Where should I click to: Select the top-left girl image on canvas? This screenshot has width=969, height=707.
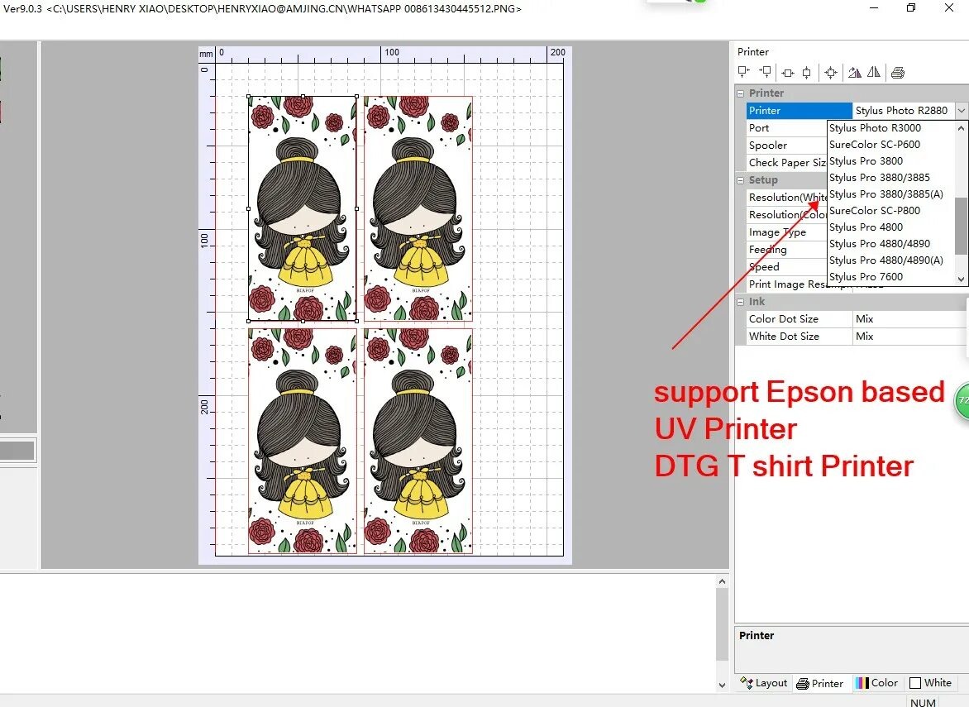(303, 208)
